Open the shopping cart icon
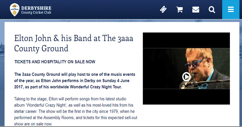 (180, 10)
